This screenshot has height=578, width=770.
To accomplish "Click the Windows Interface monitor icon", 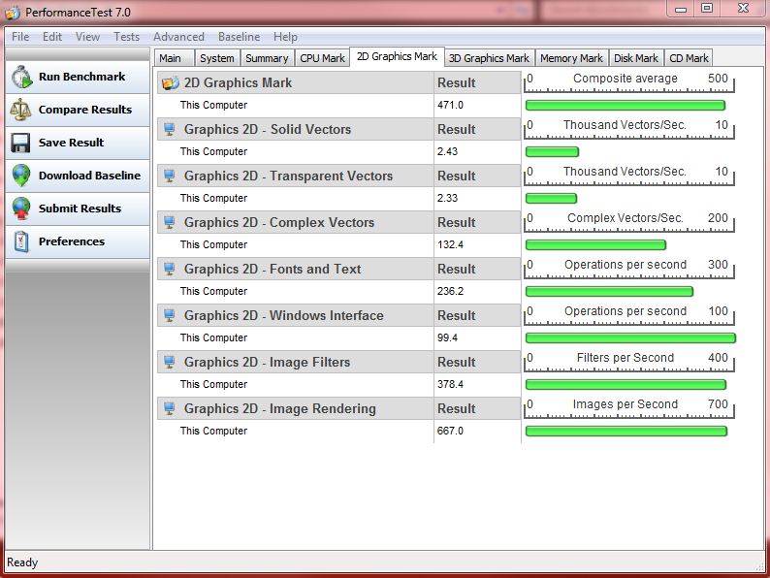I will click(x=170, y=315).
